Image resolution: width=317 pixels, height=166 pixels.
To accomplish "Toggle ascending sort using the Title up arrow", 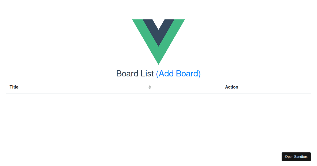I will tap(150, 86).
